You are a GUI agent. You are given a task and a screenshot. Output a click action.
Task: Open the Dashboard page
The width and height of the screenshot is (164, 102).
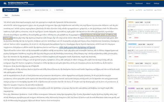(139, 3)
